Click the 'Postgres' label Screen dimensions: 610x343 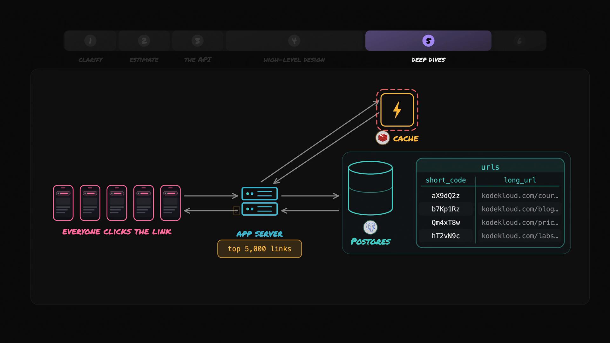point(370,241)
